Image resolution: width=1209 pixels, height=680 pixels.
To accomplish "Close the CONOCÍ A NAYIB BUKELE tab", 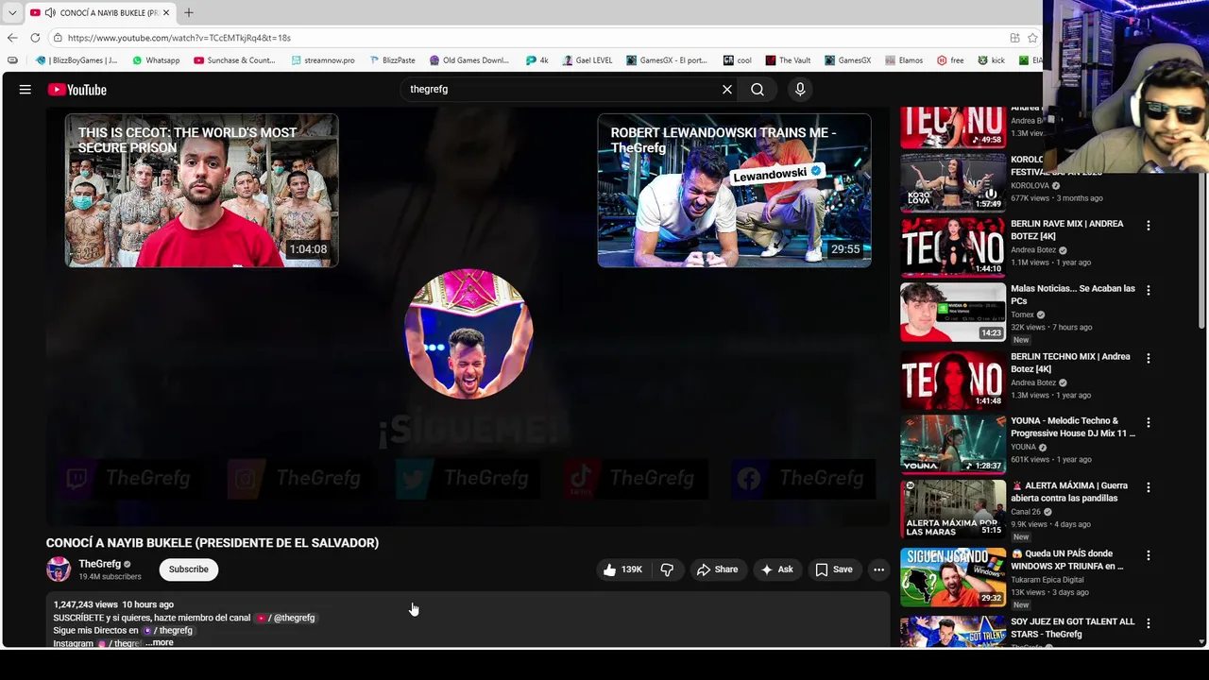I will (x=166, y=12).
